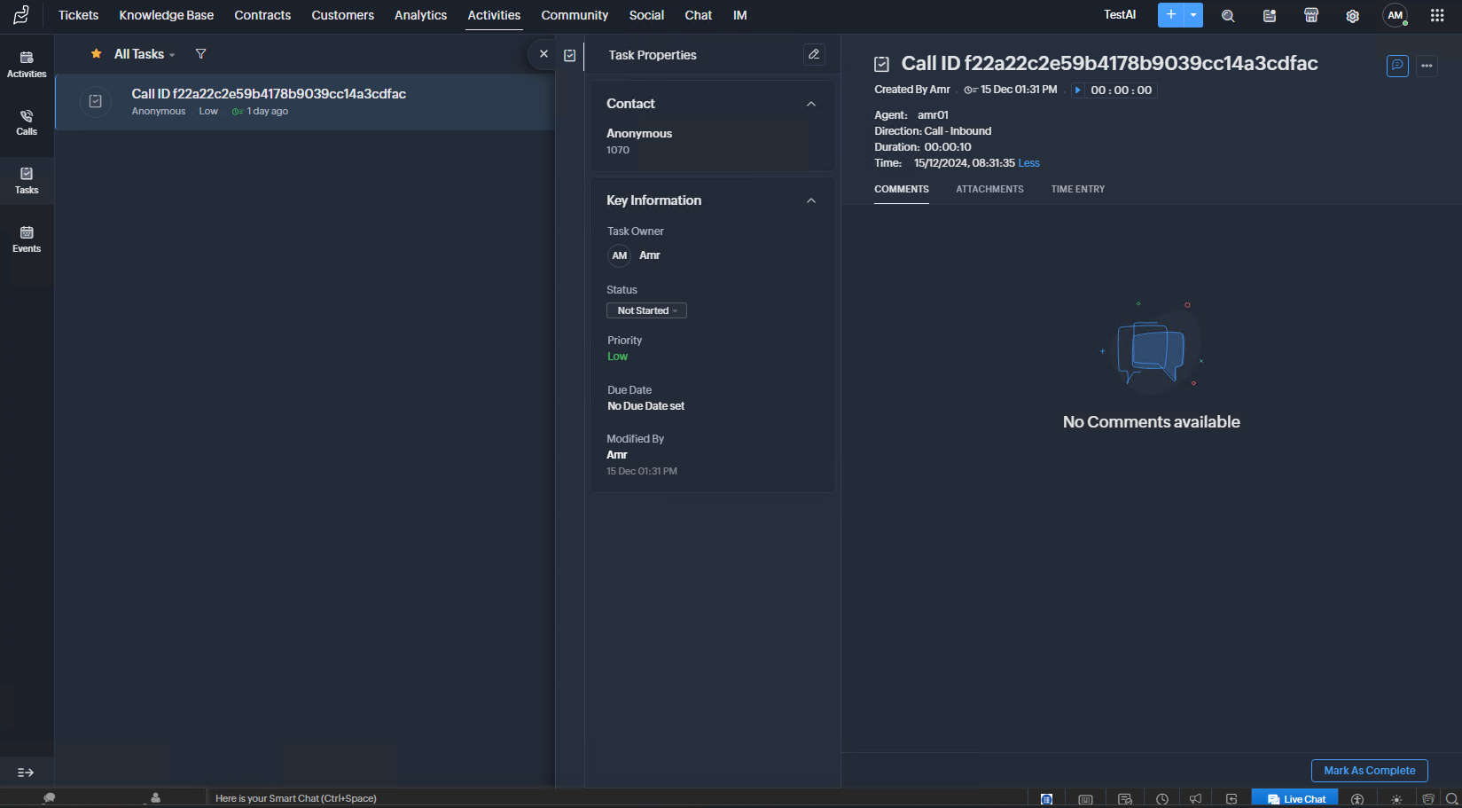The width and height of the screenshot is (1462, 808).
Task: Open the Events section in sidebar
Action: [x=27, y=239]
